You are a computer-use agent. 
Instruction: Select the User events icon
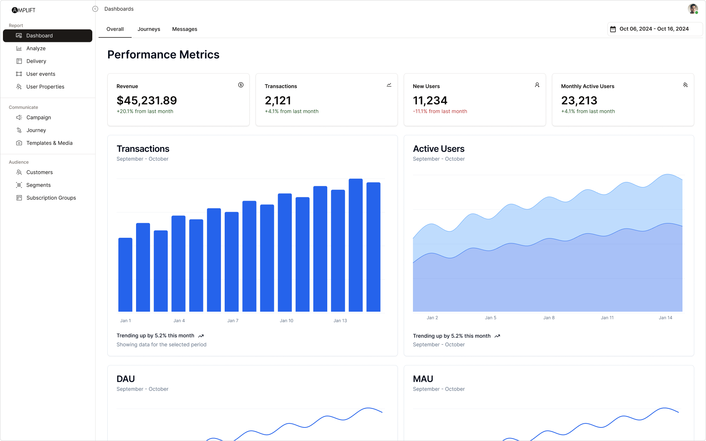pyautogui.click(x=19, y=74)
